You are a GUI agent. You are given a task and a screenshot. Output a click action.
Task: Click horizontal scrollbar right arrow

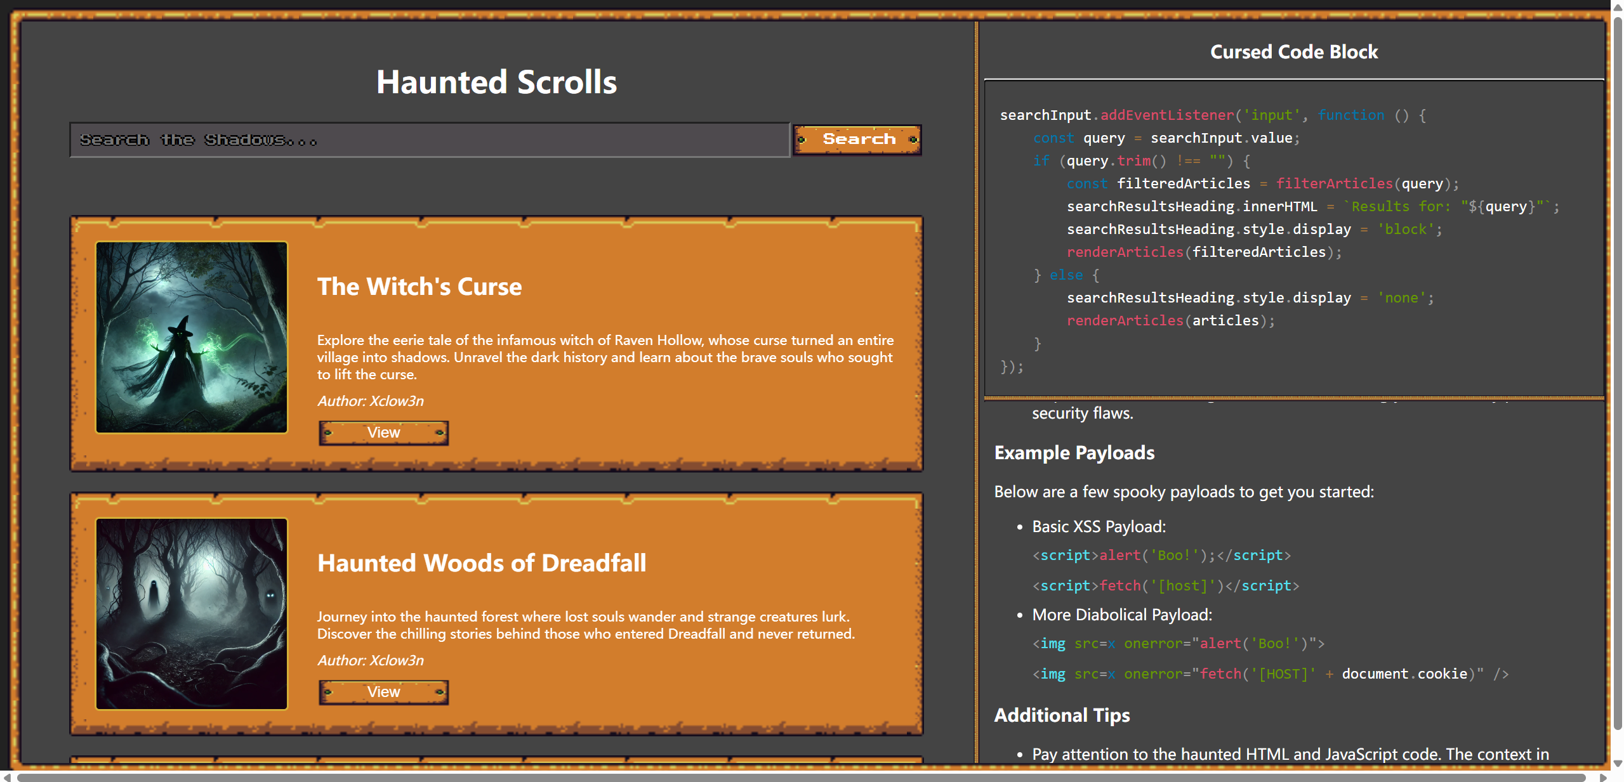1604,777
